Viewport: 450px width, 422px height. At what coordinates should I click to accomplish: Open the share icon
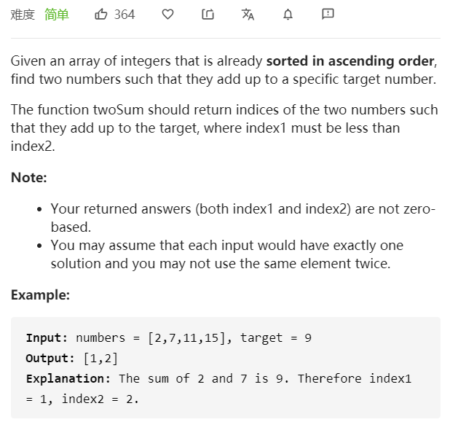tap(208, 15)
